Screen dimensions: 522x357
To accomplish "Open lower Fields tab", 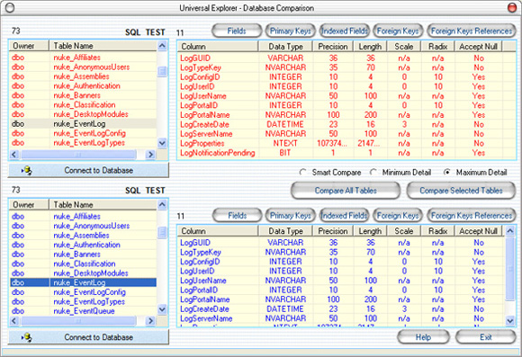I will (x=237, y=216).
